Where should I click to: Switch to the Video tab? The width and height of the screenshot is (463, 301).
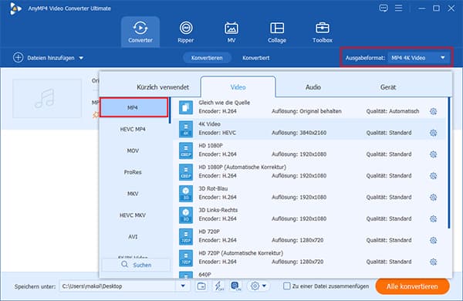(238, 87)
